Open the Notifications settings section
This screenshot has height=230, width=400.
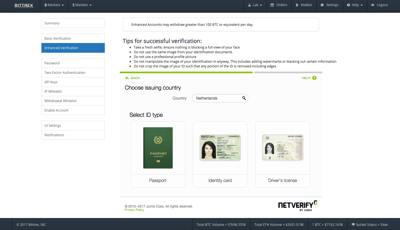point(73,135)
